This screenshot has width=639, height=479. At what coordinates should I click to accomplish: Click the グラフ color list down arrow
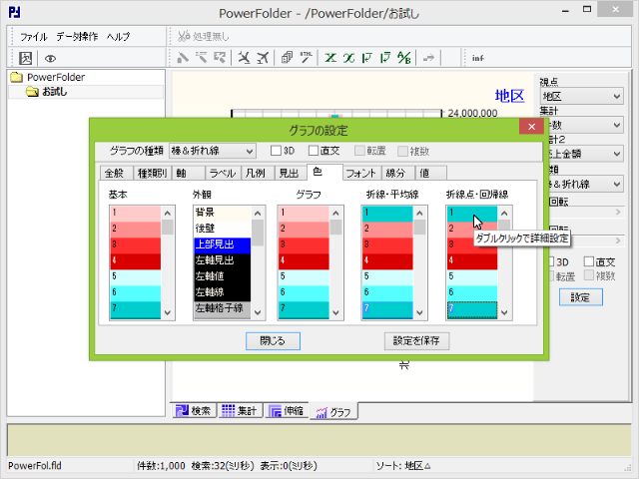(335, 312)
